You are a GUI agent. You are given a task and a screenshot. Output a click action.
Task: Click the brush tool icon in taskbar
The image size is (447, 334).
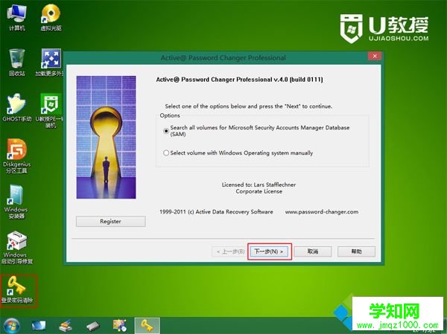[x=66, y=326]
